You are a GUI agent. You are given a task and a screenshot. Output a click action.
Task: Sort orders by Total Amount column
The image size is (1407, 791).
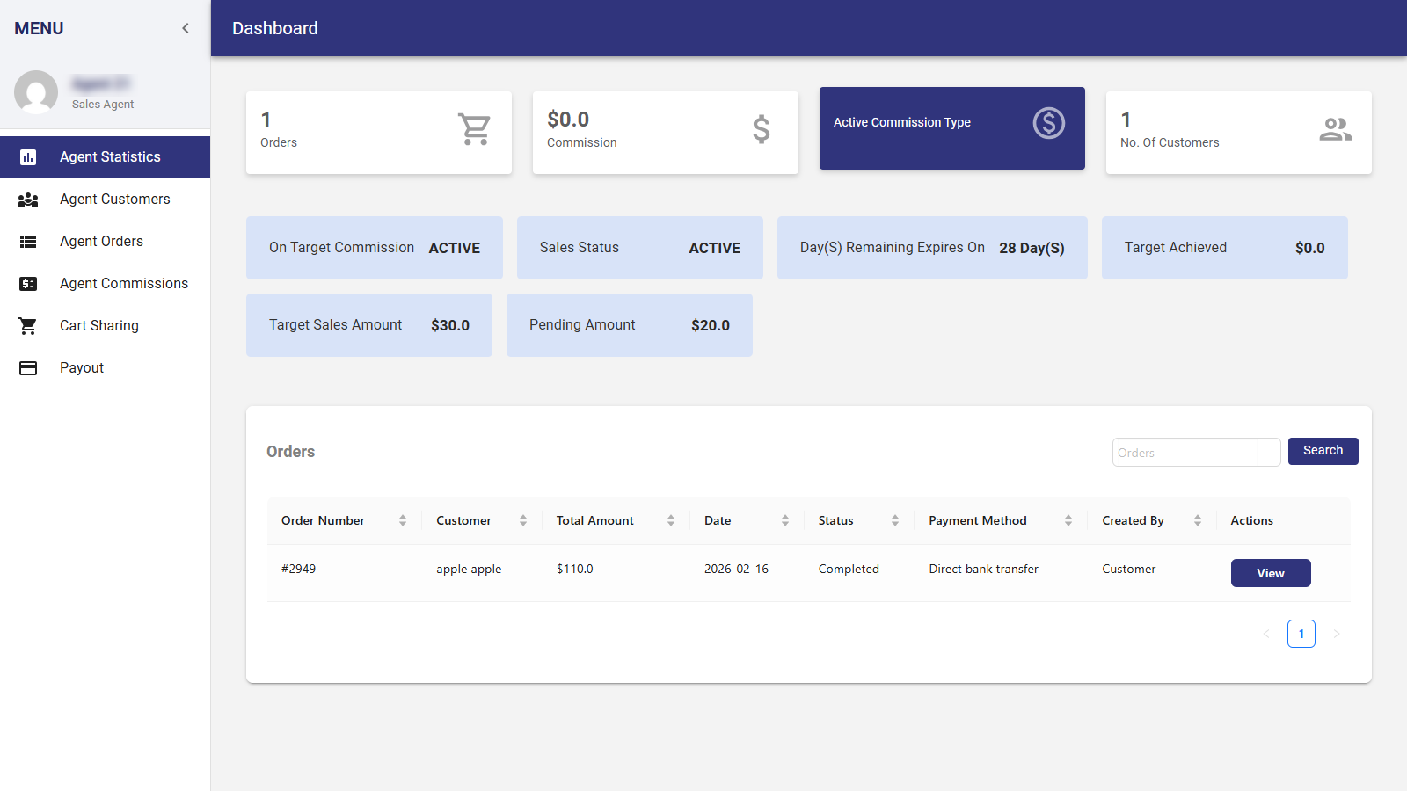671,520
